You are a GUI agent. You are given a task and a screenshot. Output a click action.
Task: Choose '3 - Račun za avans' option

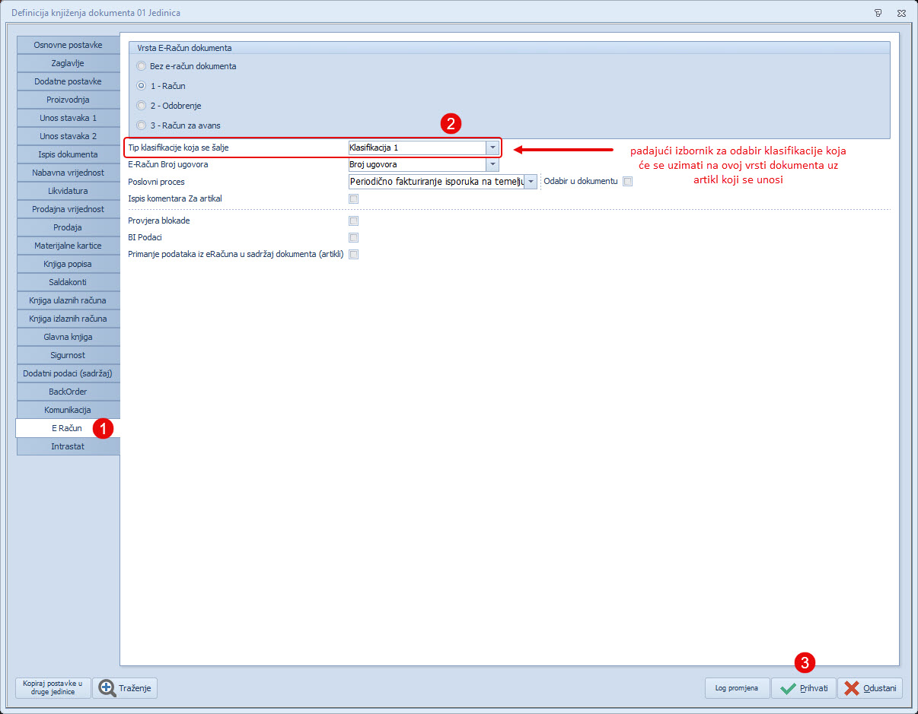pos(142,125)
